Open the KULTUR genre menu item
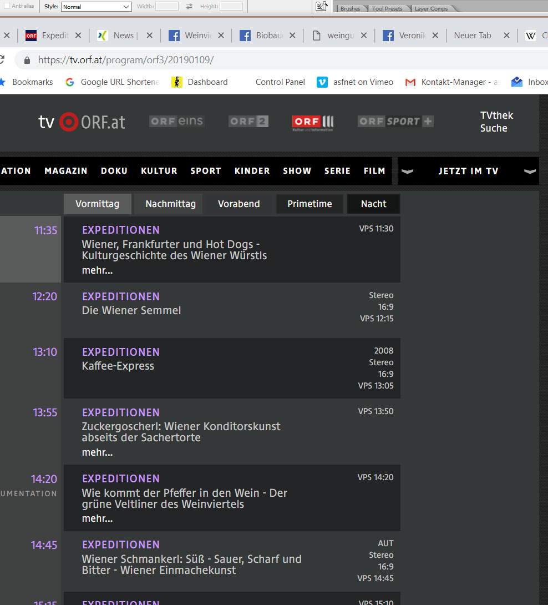Screen dimensions: 548x605 [159, 171]
